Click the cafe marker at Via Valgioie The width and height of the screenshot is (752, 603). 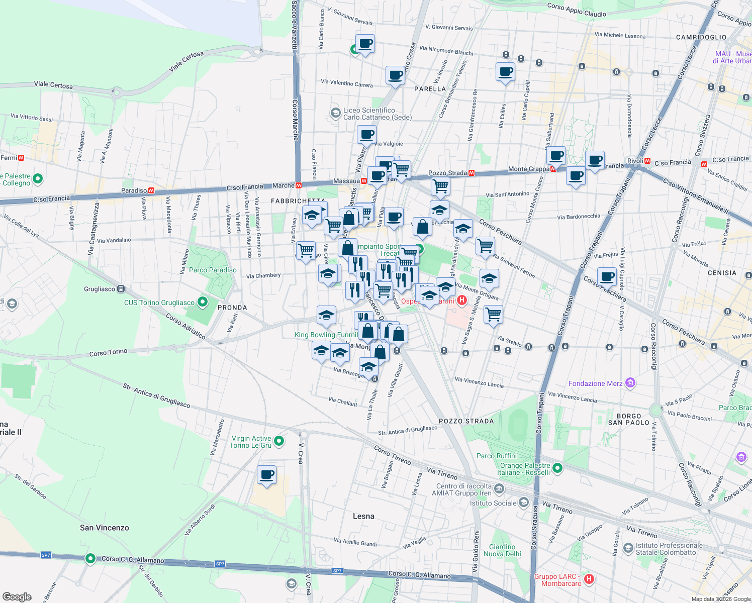click(x=366, y=136)
